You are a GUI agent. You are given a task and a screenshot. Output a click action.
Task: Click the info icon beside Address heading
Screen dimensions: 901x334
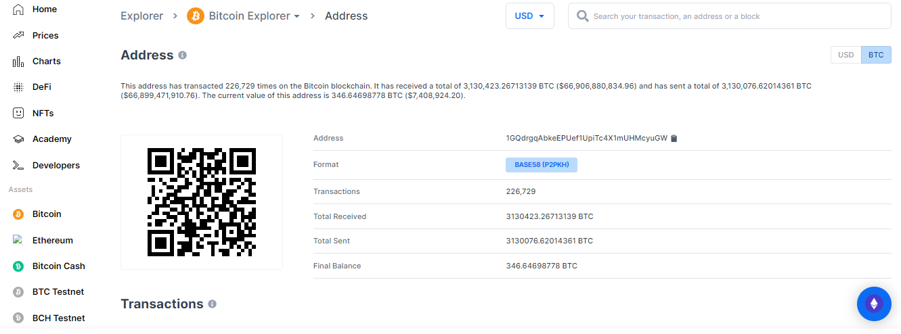(x=183, y=55)
